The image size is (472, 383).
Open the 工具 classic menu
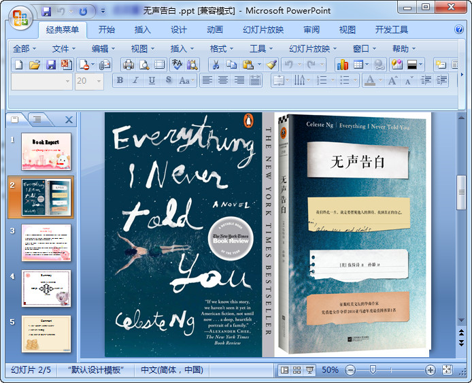pos(261,48)
